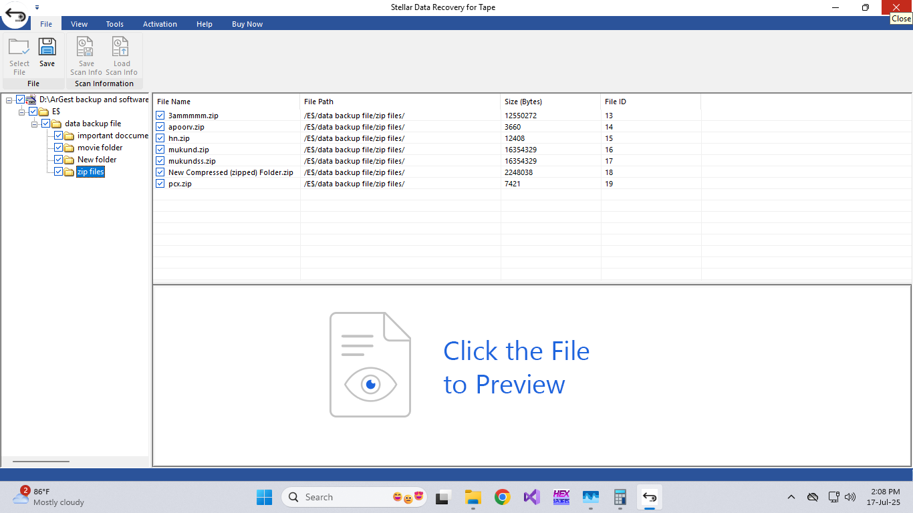Screen dimensions: 913x513
Task: Open File Explorer from the taskbar
Action: pyautogui.click(x=473, y=497)
